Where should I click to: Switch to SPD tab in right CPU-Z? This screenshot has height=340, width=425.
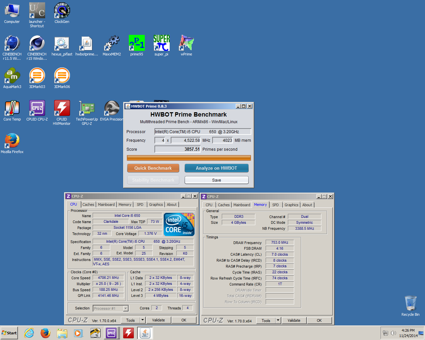[x=276, y=205]
